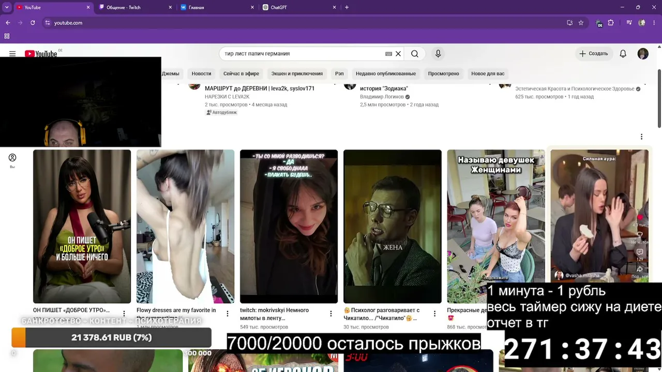Close the Twitch browser tab
Screen dimensions: 662x372
(170, 7)
